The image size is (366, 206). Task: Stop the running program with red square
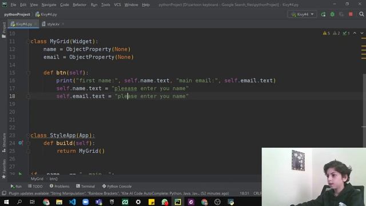coord(351,14)
